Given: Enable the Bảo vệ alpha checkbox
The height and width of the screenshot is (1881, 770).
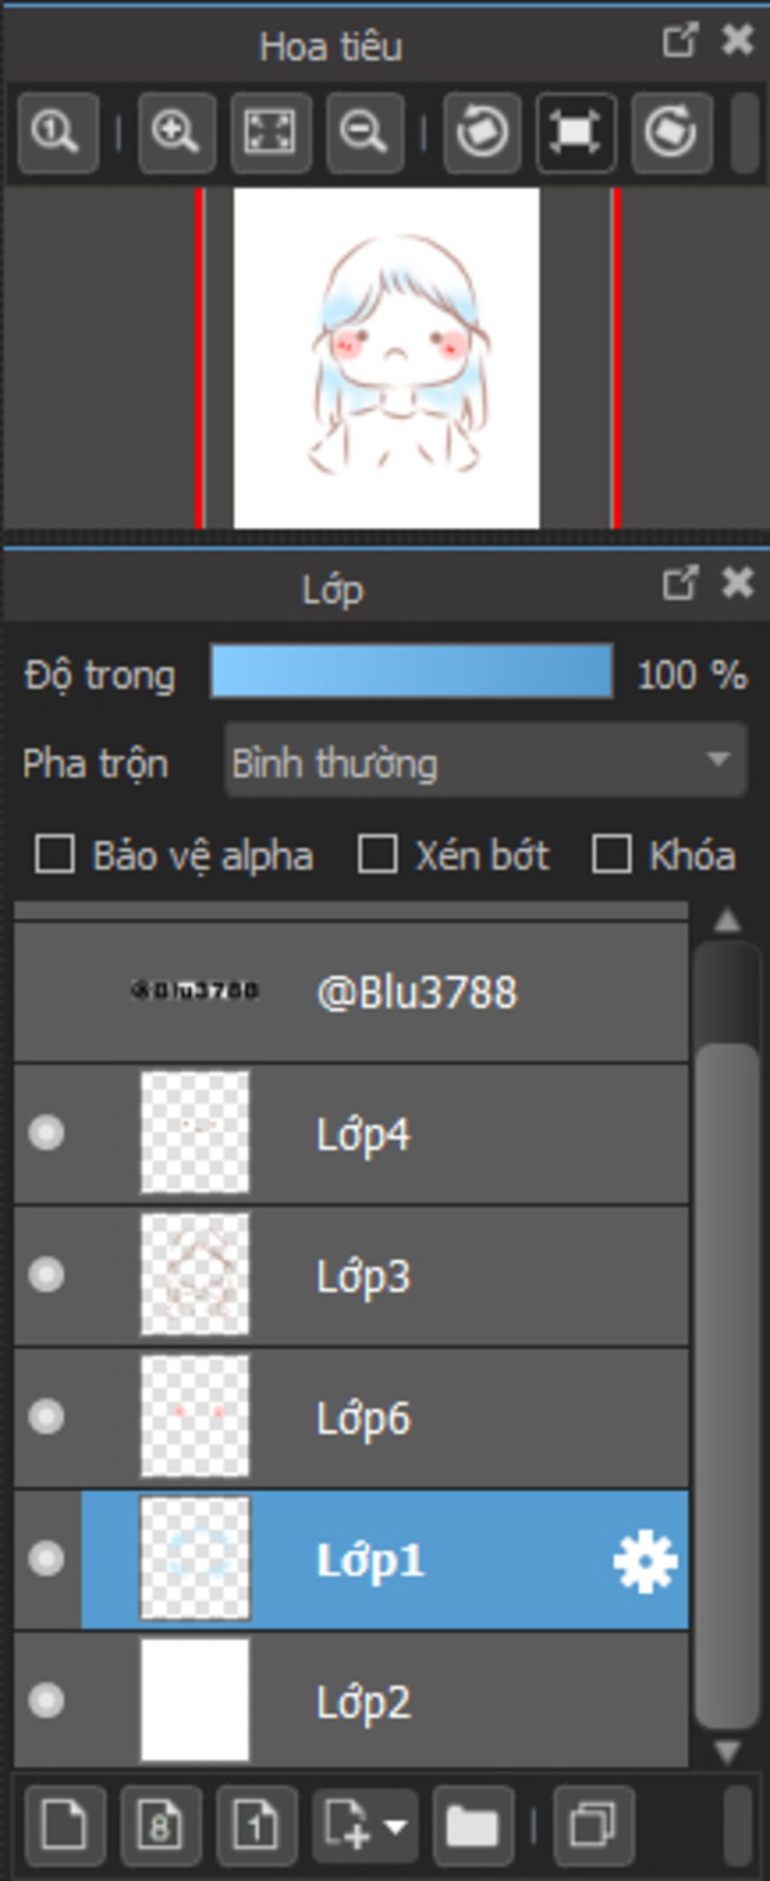Looking at the screenshot, I should [55, 855].
